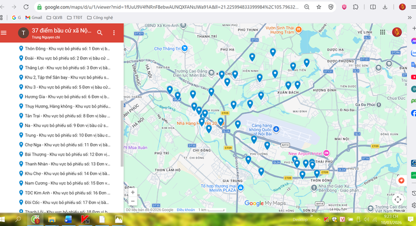
Task: Select Thắng Lợi - Khu vực bỏ phiếu số 3
Action: point(65,68)
